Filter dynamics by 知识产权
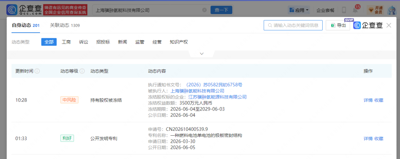400x159 pixels. [179, 42]
